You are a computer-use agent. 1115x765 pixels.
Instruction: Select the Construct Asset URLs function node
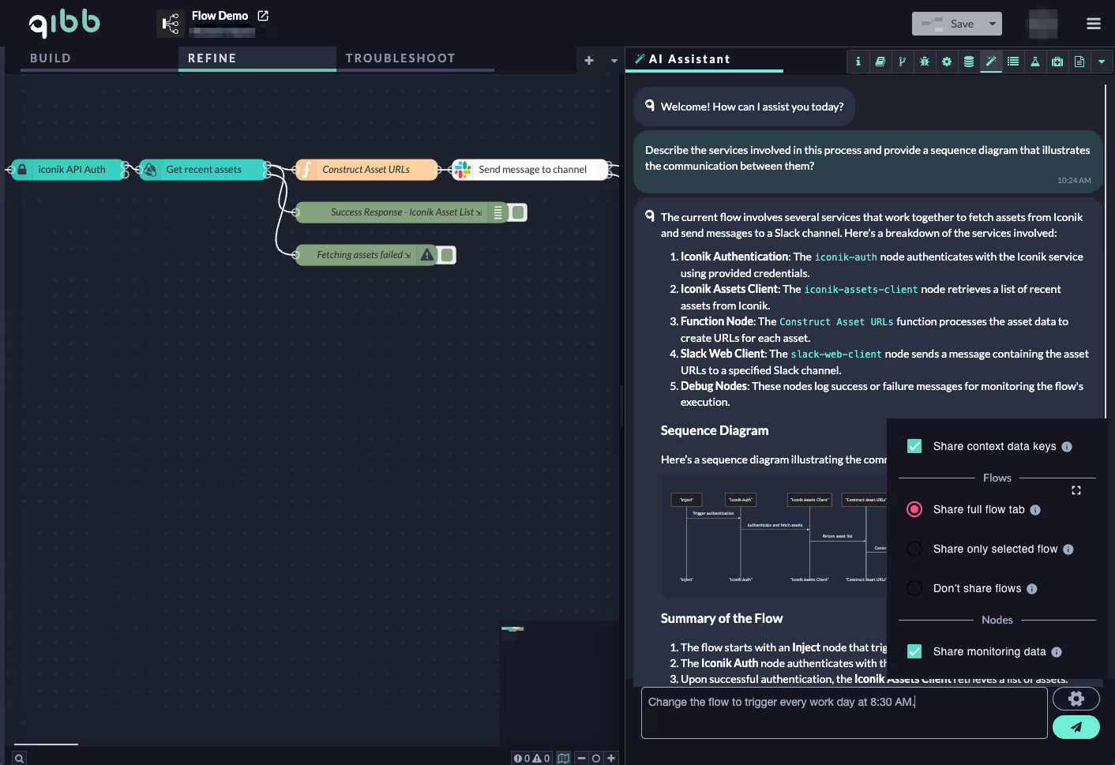point(366,170)
